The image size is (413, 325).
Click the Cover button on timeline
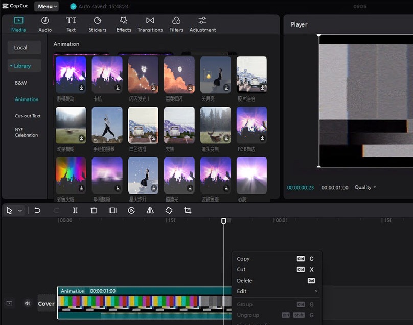tap(46, 304)
